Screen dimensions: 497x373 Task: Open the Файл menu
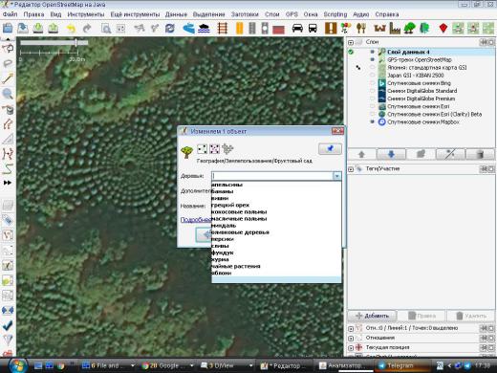[x=11, y=14]
